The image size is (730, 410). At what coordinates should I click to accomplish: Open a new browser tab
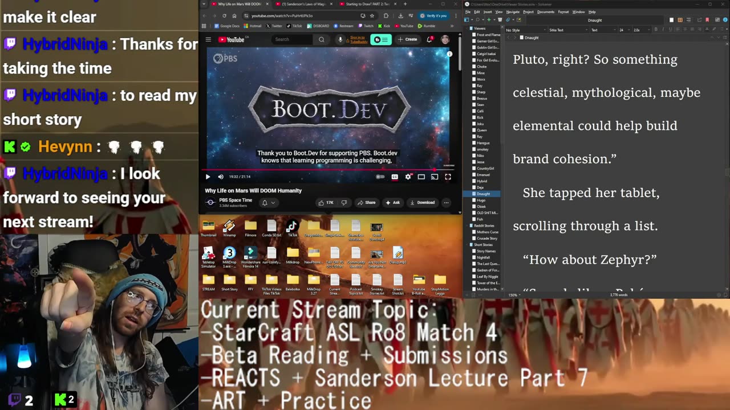coord(406,4)
